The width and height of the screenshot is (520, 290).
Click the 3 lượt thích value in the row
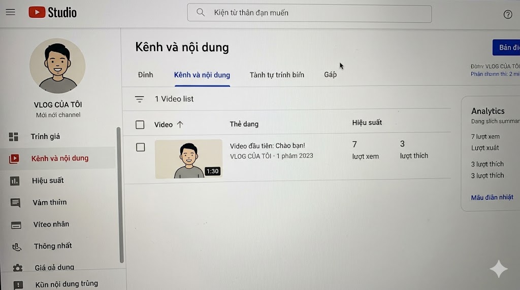[414, 150]
